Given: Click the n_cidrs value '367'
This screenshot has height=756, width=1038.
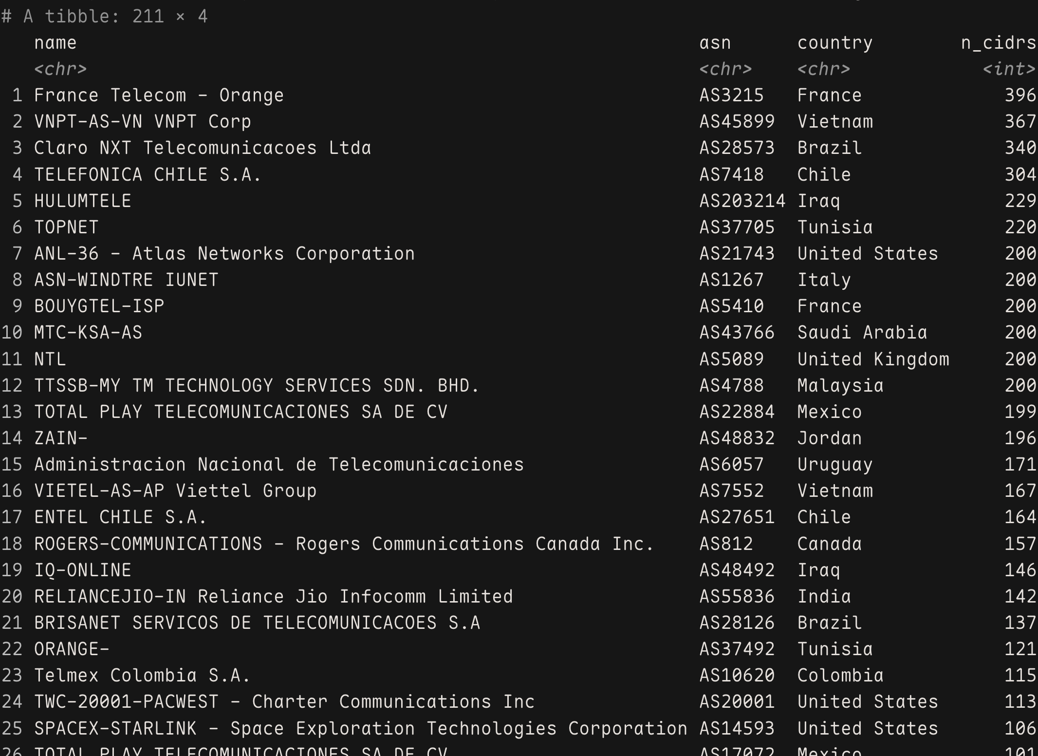Looking at the screenshot, I should (1020, 122).
